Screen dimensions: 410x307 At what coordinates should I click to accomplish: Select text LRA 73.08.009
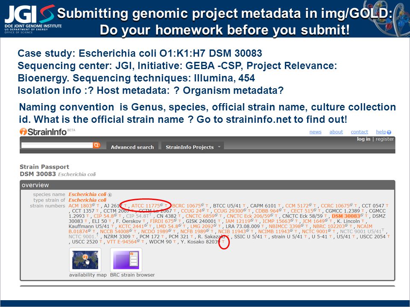243,226
